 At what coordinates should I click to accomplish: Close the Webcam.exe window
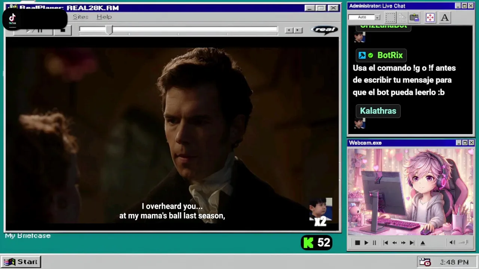[471, 143]
